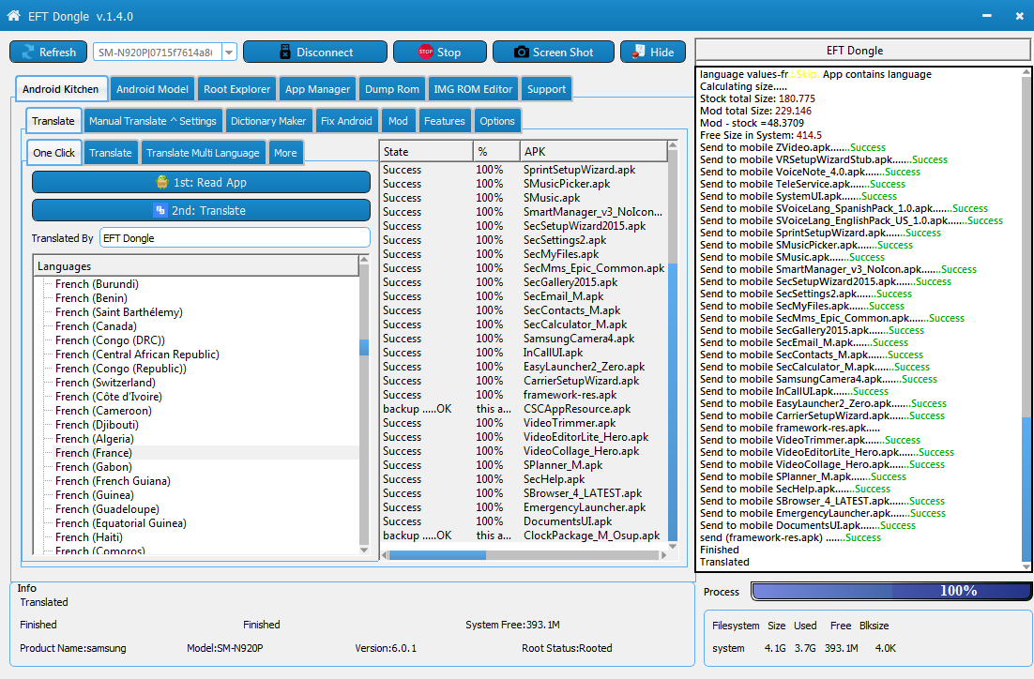Image resolution: width=1034 pixels, height=679 pixels.
Task: Click 'System Free:393.1M' text
Action: pyautogui.click(x=512, y=625)
